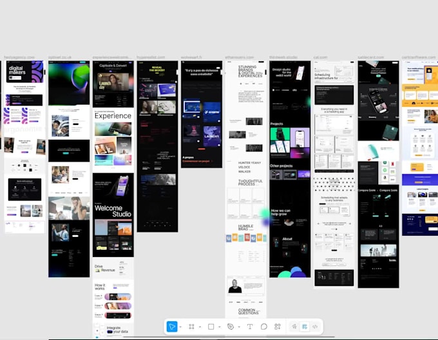Select 'How we can help grow' text

[x=281, y=212]
